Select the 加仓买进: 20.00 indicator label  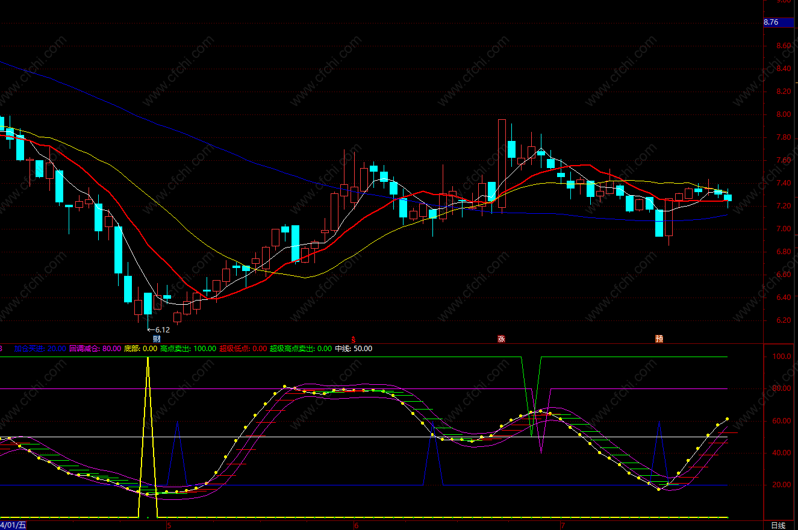click(40, 348)
